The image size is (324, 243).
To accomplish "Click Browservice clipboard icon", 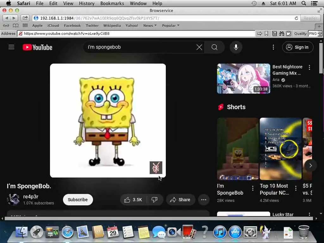I will coord(289,34).
